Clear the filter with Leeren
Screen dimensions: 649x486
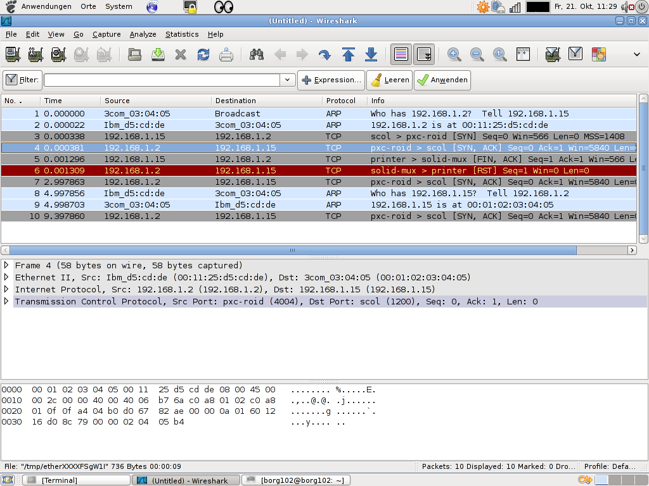click(x=390, y=80)
